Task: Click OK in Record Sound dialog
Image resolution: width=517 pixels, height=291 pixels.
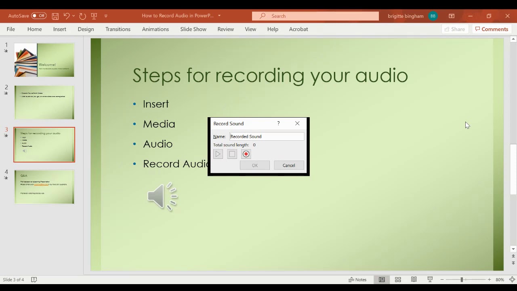Action: tap(255, 165)
